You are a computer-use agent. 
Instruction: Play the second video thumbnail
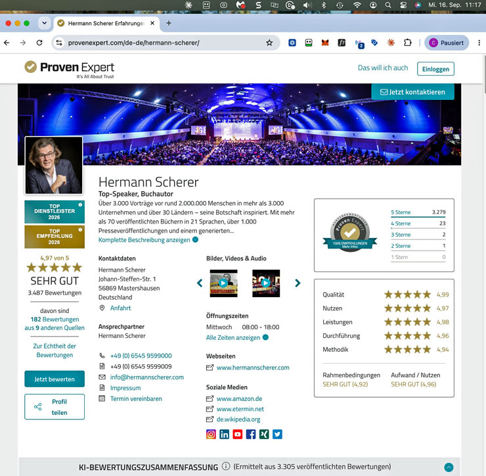point(265,283)
